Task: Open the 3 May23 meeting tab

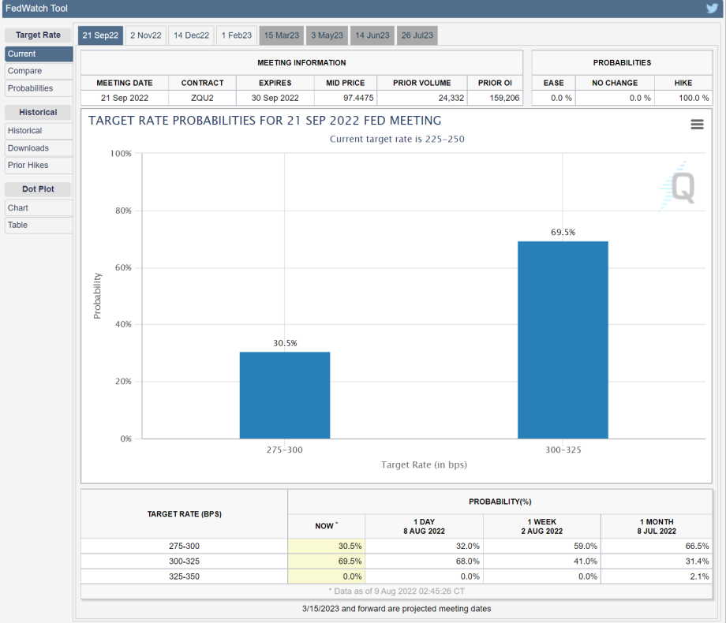Action: [x=327, y=35]
